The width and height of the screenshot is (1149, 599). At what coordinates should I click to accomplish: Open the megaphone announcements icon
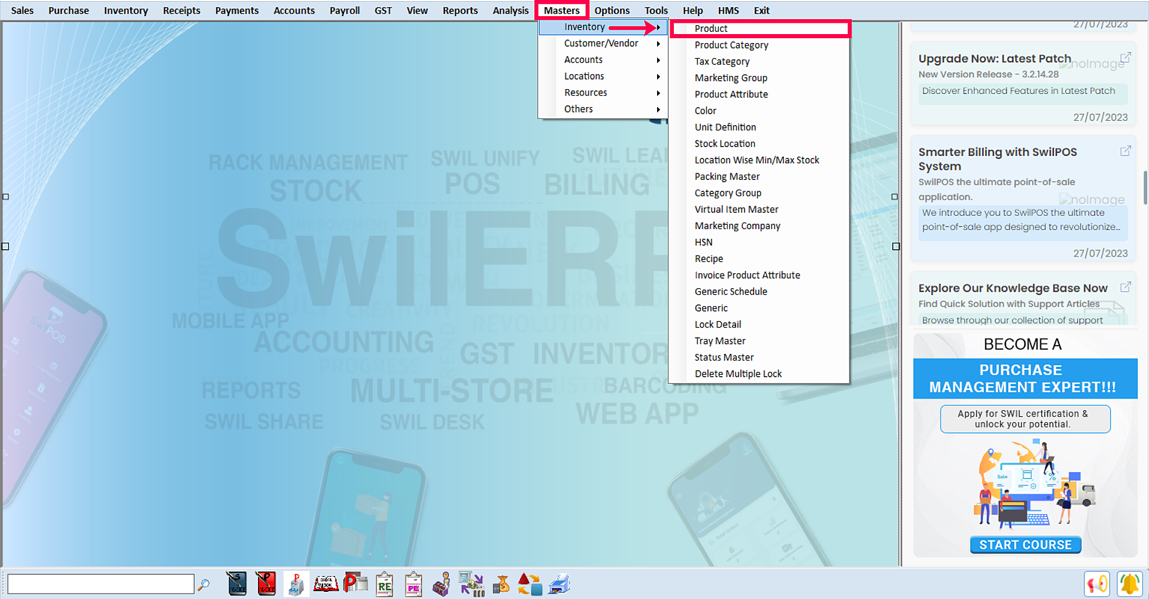(x=1097, y=584)
